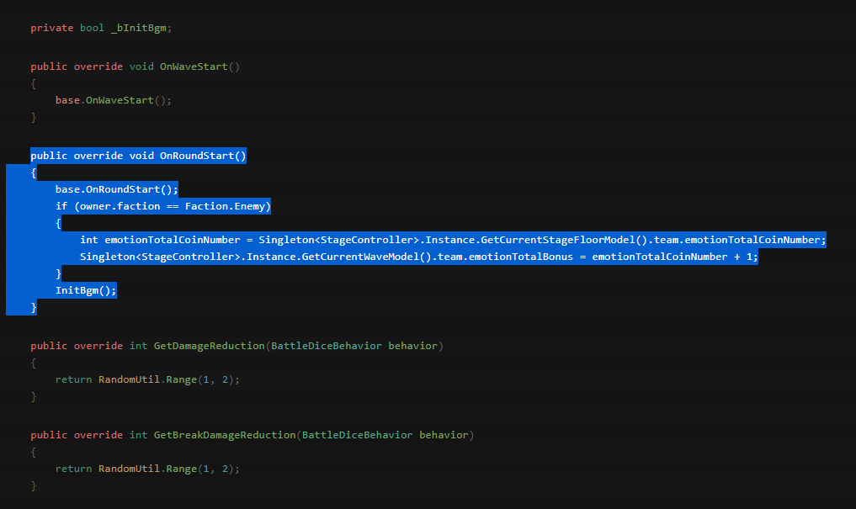The height and width of the screenshot is (509, 856).
Task: Click the 'private' keyword
Action: point(52,28)
